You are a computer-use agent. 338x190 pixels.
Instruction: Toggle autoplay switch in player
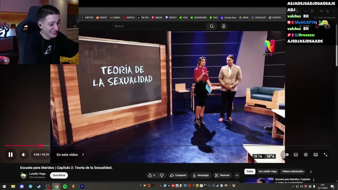[286, 155]
